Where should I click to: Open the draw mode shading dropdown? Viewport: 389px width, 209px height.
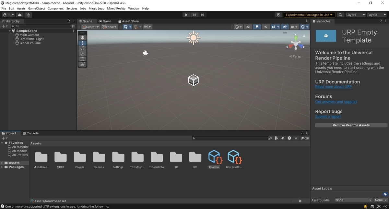238,27
